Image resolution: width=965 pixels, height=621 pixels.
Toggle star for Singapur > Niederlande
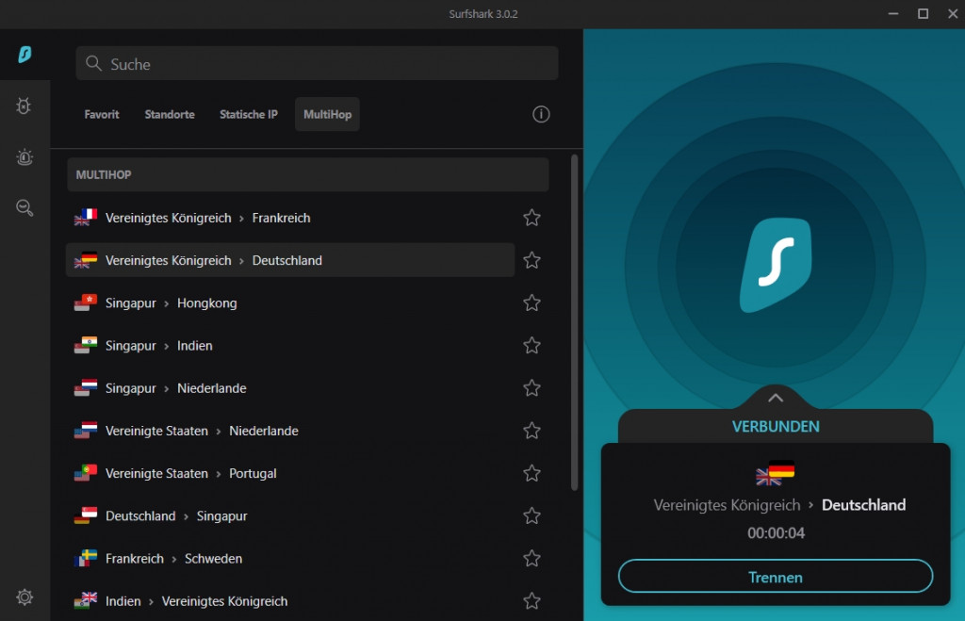tap(532, 387)
